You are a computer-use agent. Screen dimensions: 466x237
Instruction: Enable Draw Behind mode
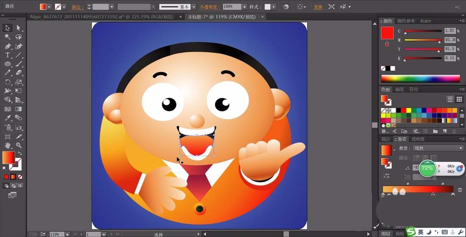[14, 186]
